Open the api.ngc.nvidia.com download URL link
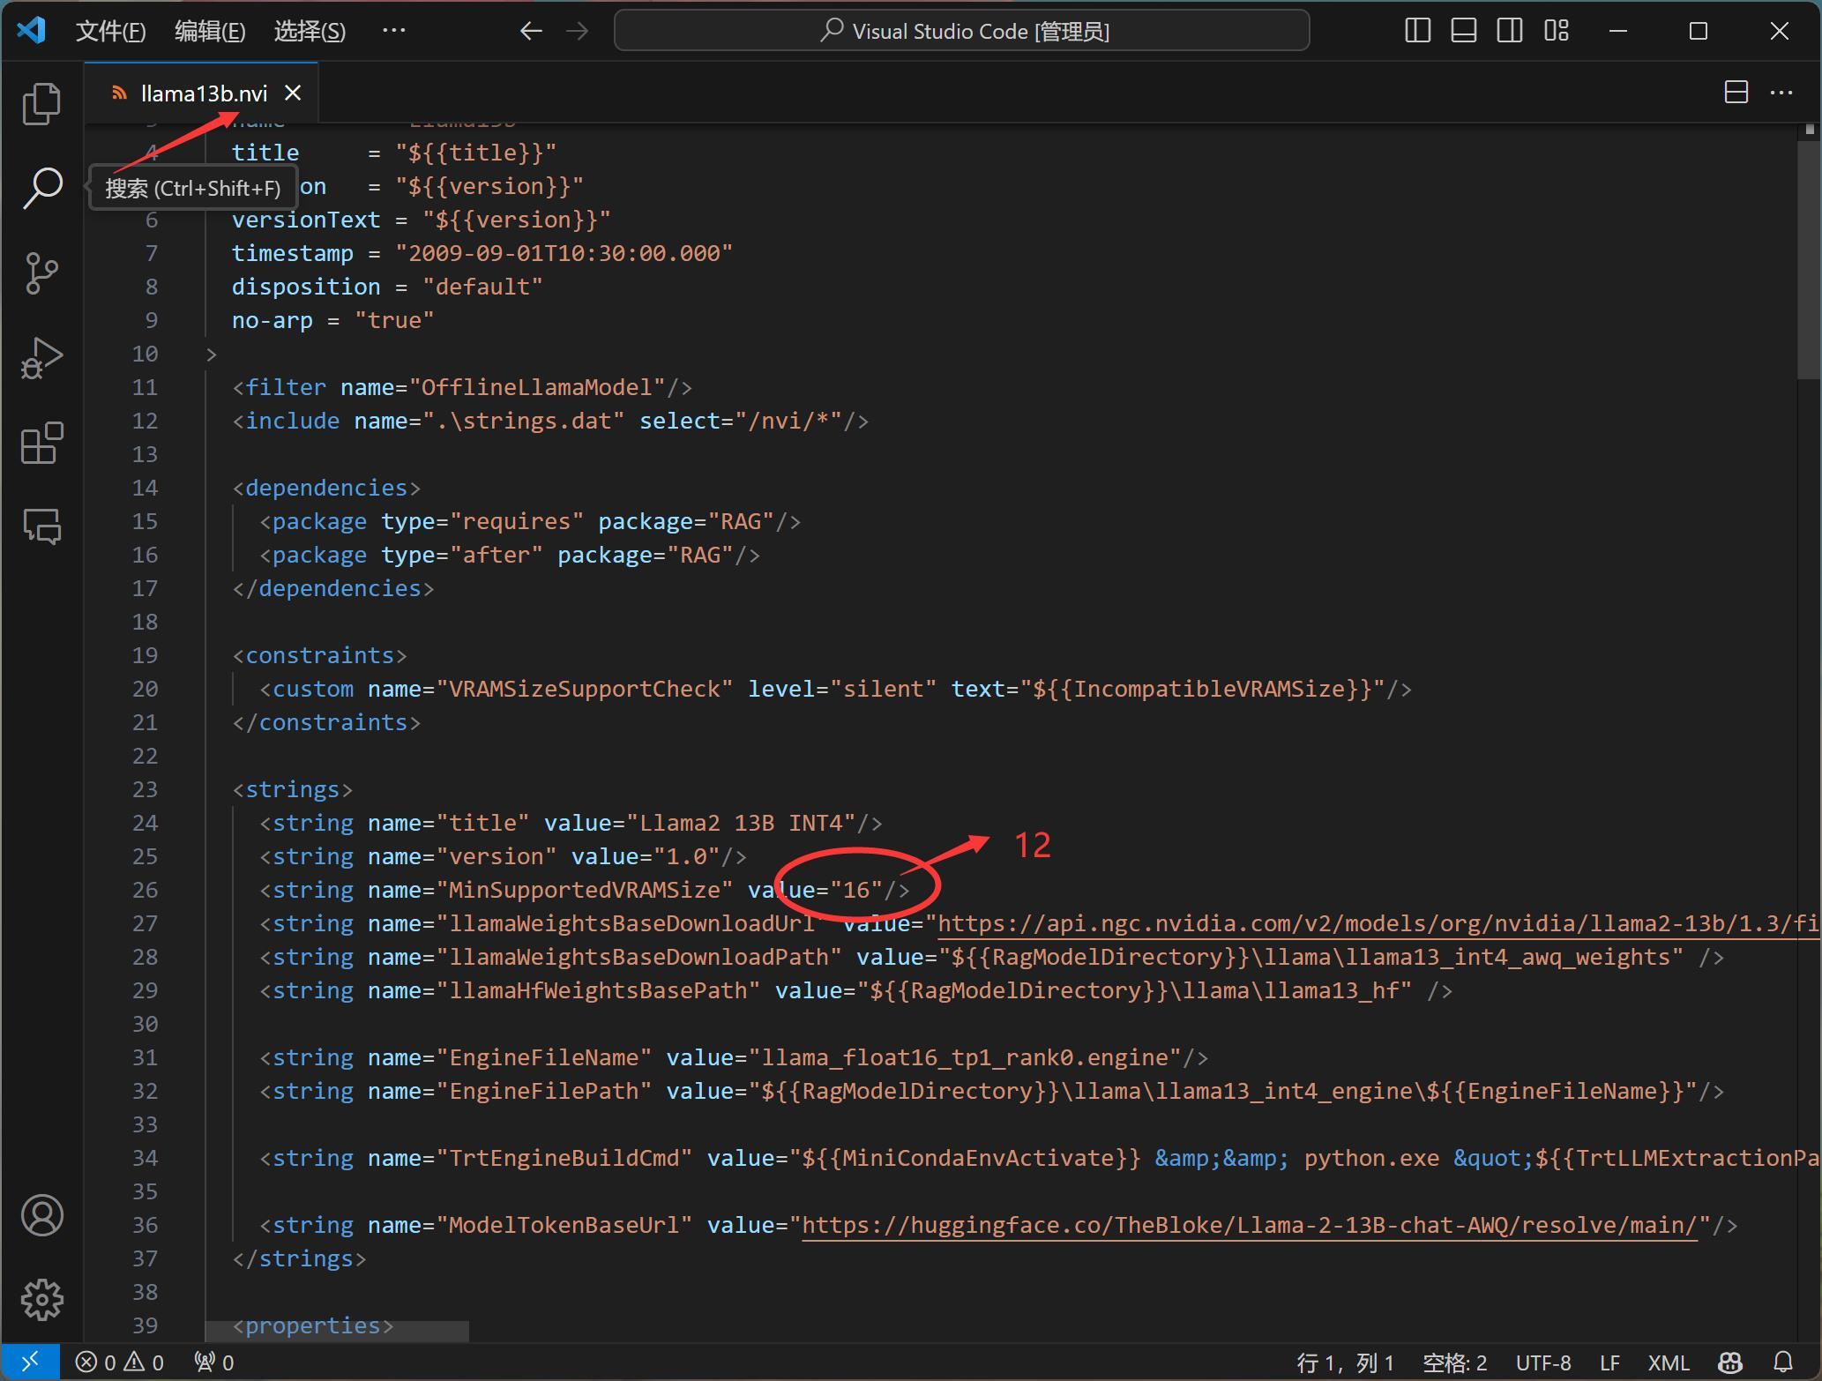Viewport: 1822px width, 1381px height. 1378,923
